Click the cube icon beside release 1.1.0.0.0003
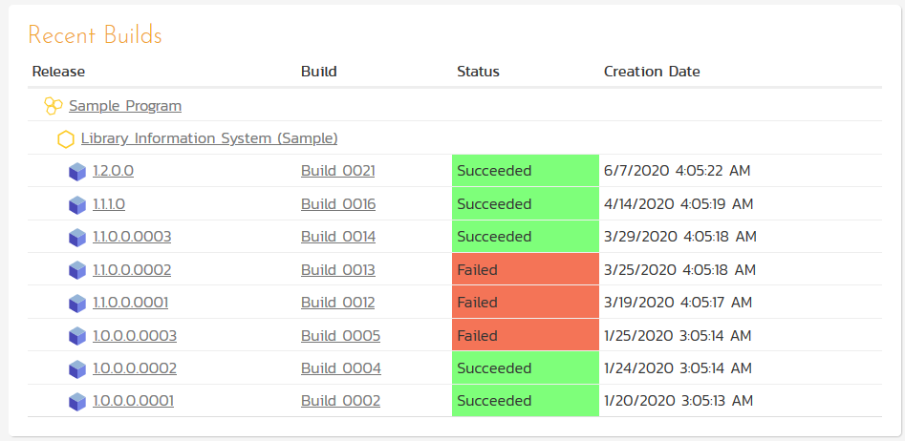Viewport: 905px width, 441px height. 77,238
